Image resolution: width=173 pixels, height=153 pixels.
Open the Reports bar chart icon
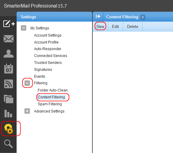click(8, 113)
